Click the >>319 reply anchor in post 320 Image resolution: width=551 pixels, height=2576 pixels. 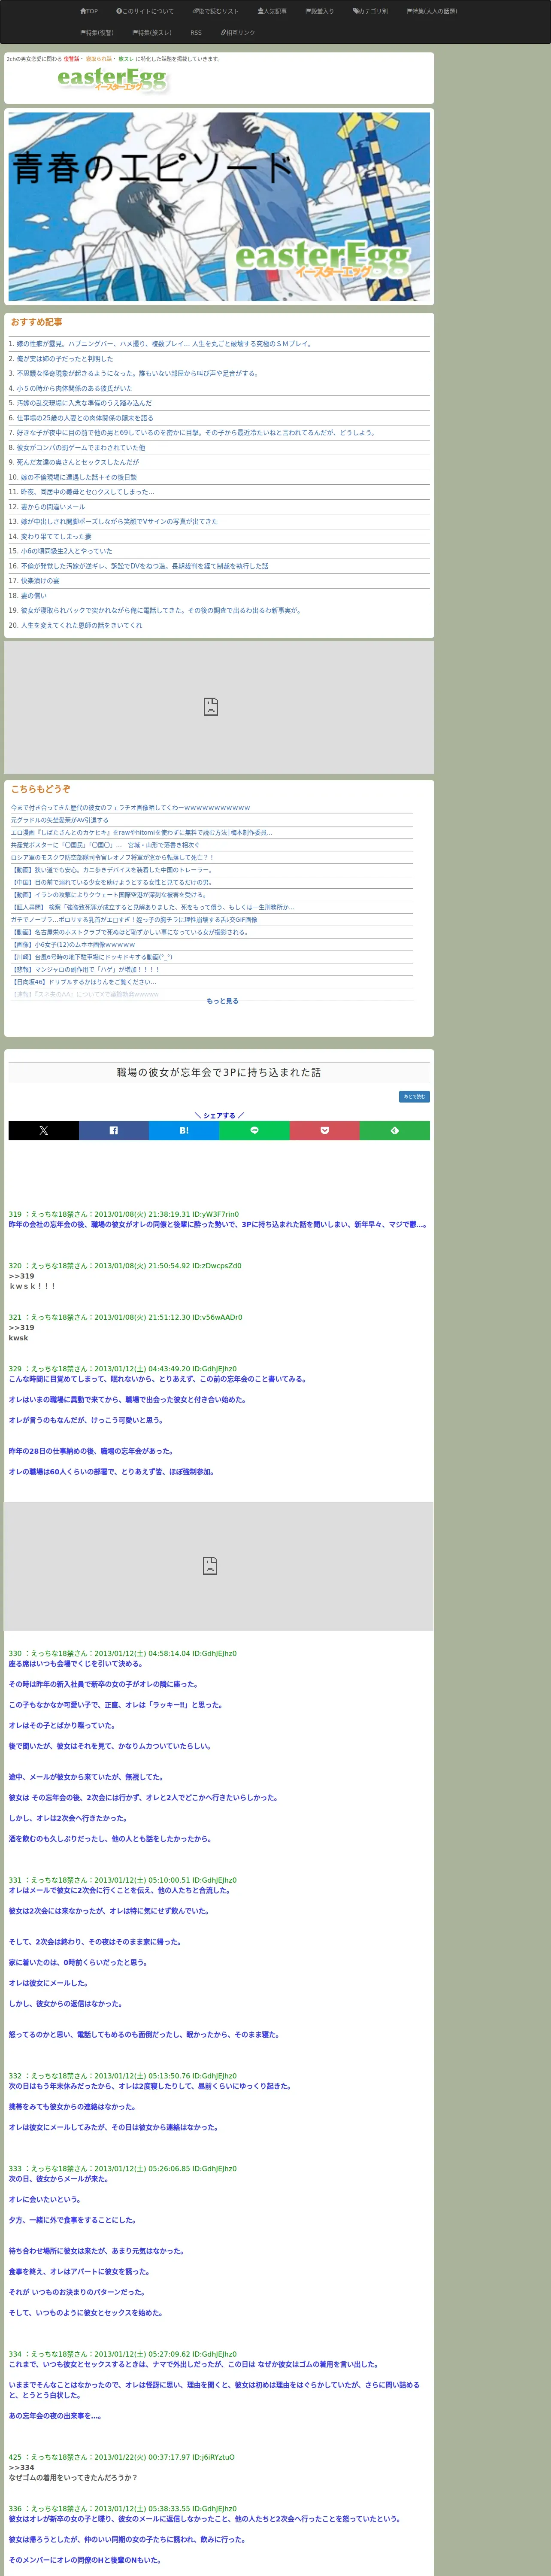21,1276
